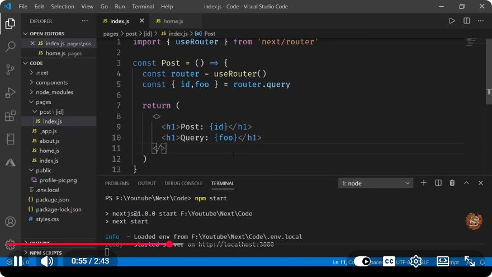Split the terminal panel

pyautogui.click(x=438, y=183)
